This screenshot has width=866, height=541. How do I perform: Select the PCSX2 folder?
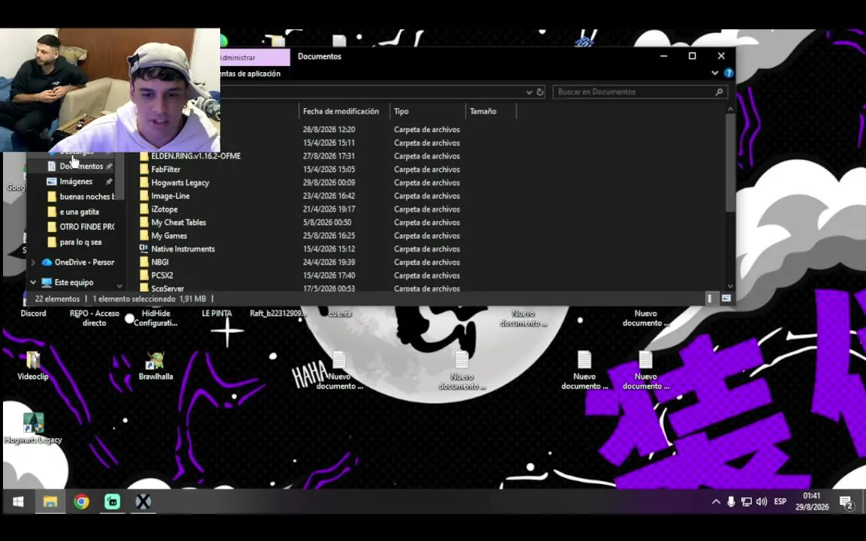point(157,276)
